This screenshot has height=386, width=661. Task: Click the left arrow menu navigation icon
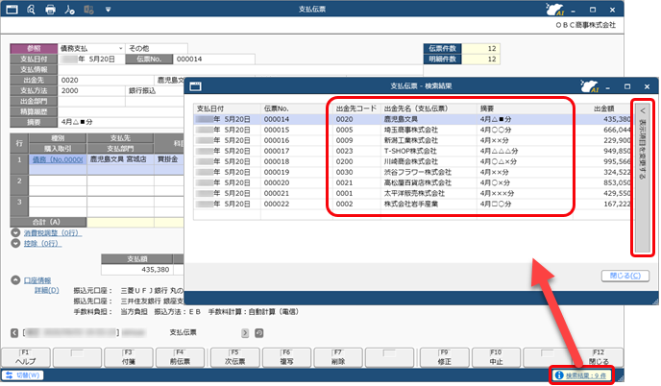(x=14, y=333)
